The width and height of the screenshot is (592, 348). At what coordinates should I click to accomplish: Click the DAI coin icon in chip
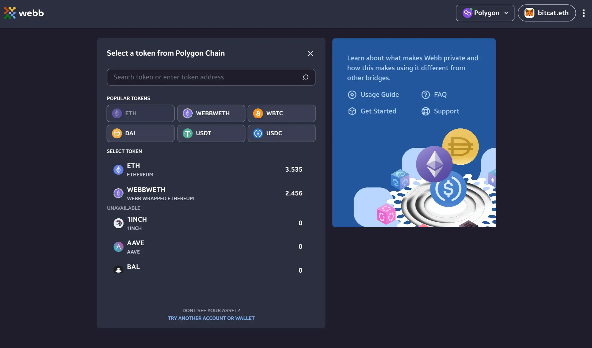click(x=117, y=133)
